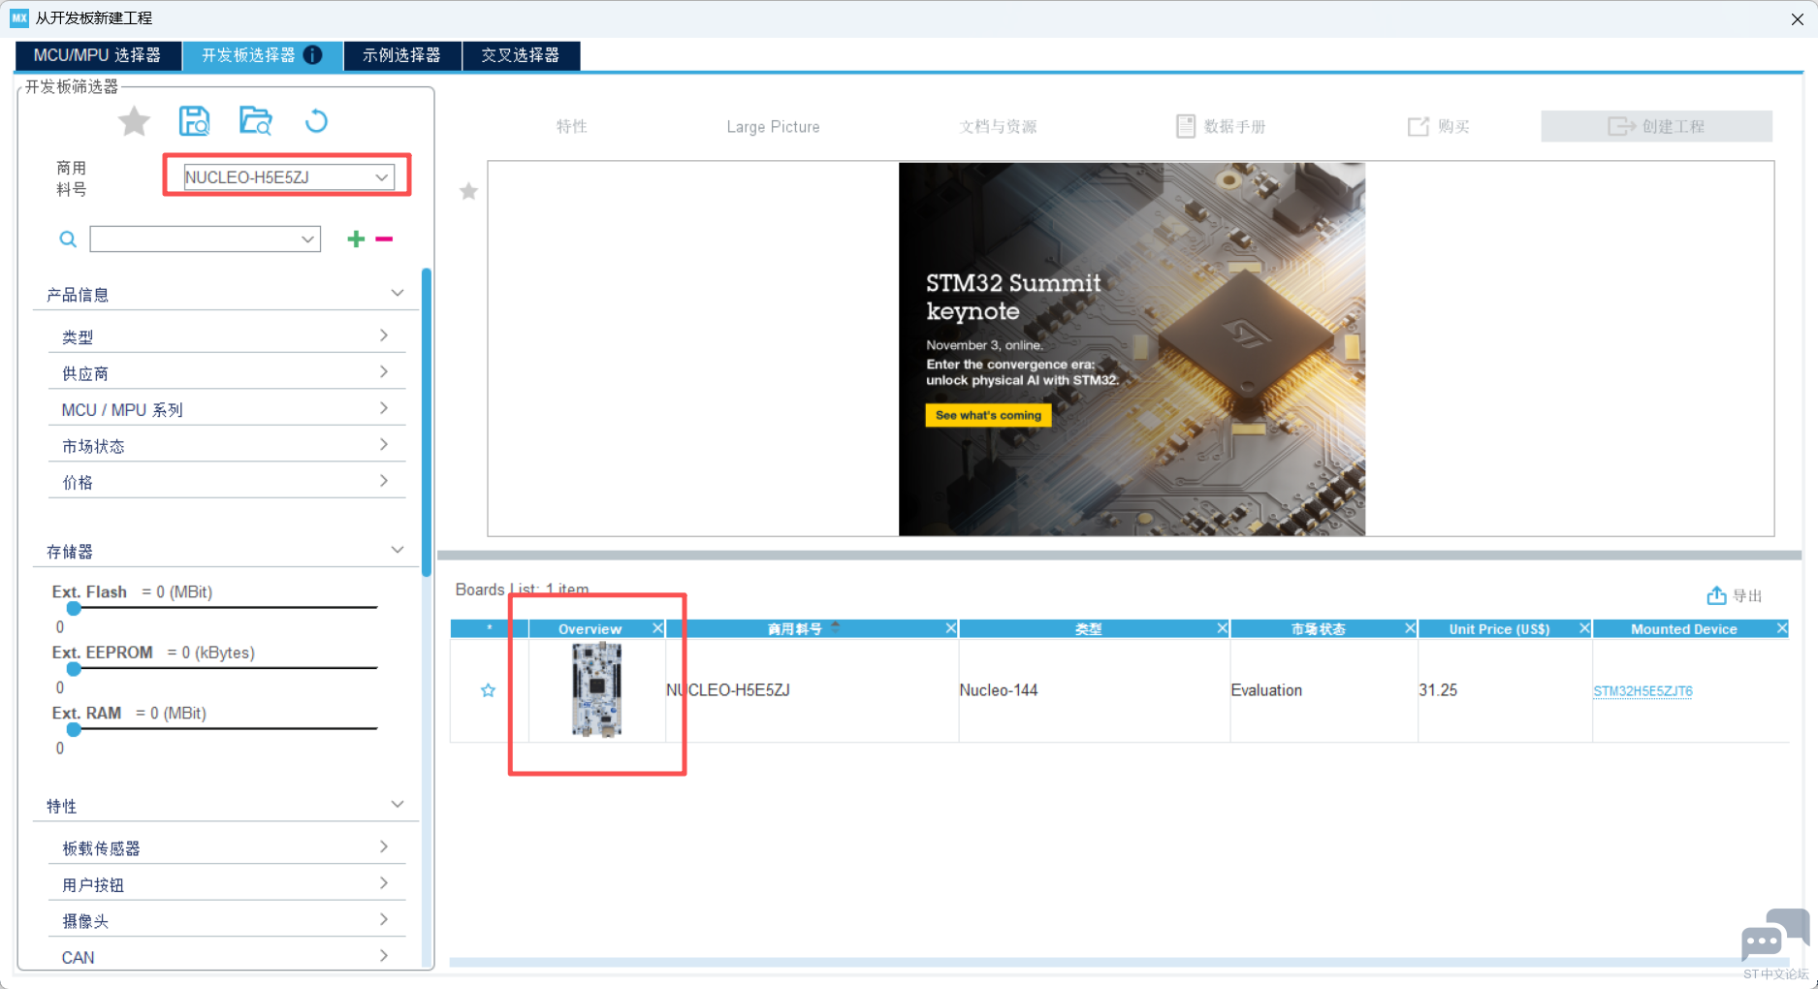Close the 市场状态 column
Image resolution: width=1818 pixels, height=989 pixels.
(1411, 629)
